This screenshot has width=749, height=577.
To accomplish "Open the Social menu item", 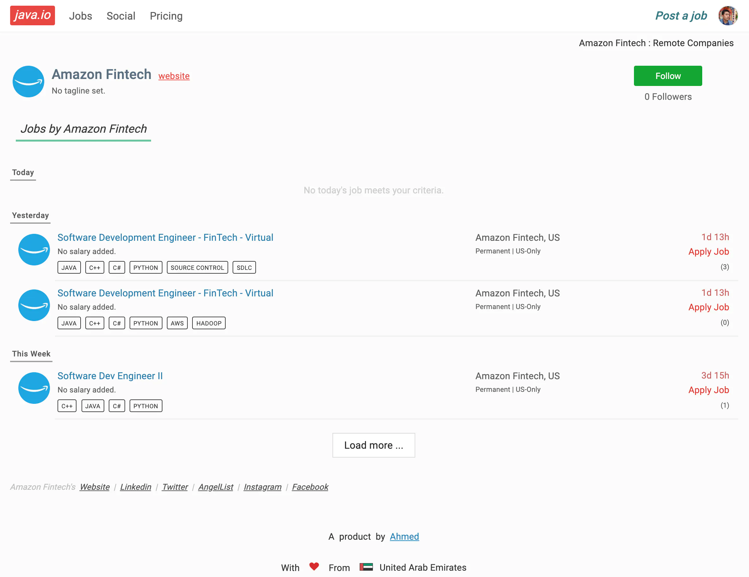I will [121, 16].
